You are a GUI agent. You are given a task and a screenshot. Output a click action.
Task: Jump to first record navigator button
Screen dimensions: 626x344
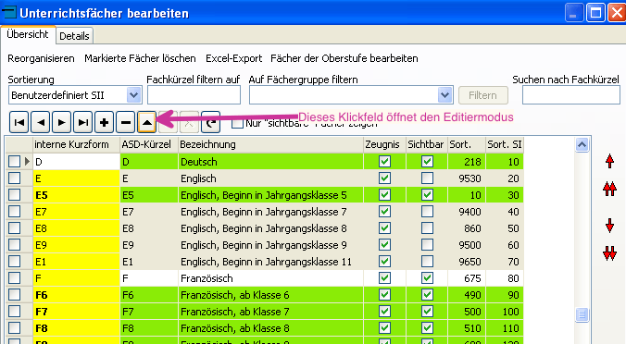coord(19,122)
